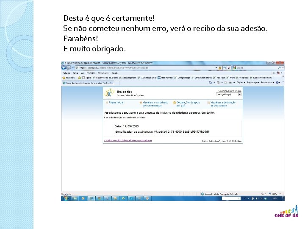Open the Segurança dropdown in command bar

click(253, 83)
